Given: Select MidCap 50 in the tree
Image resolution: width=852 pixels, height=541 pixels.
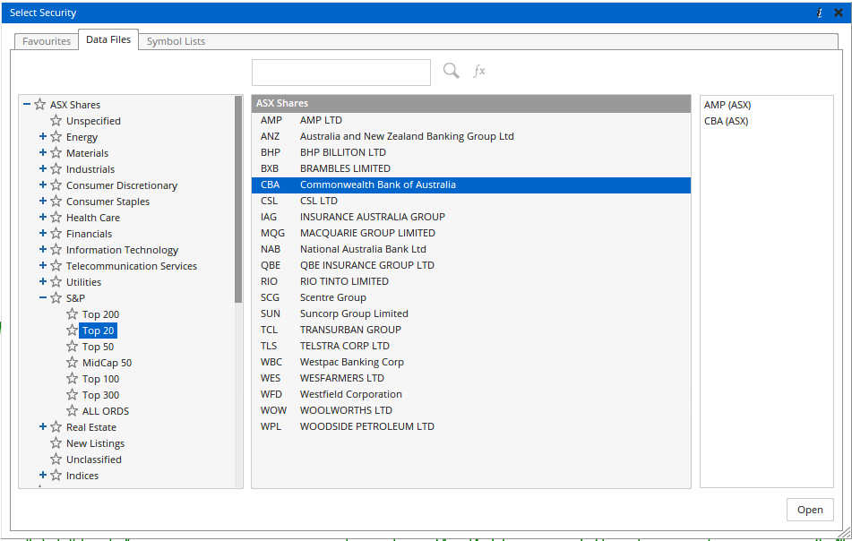Looking at the screenshot, I should pyautogui.click(x=107, y=363).
